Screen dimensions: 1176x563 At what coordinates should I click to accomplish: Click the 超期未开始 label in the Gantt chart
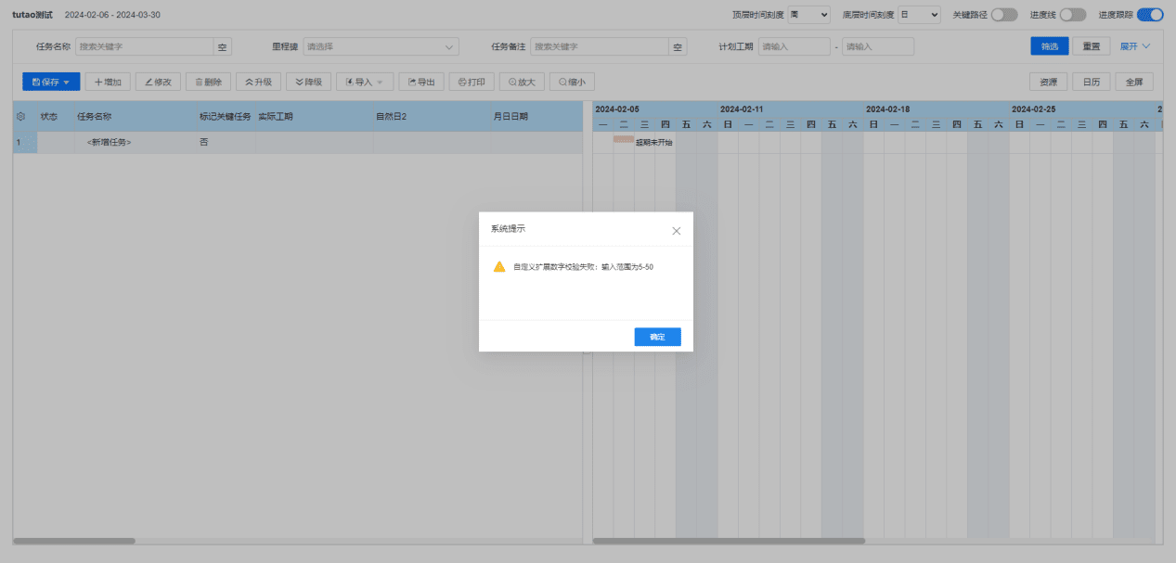(x=654, y=143)
